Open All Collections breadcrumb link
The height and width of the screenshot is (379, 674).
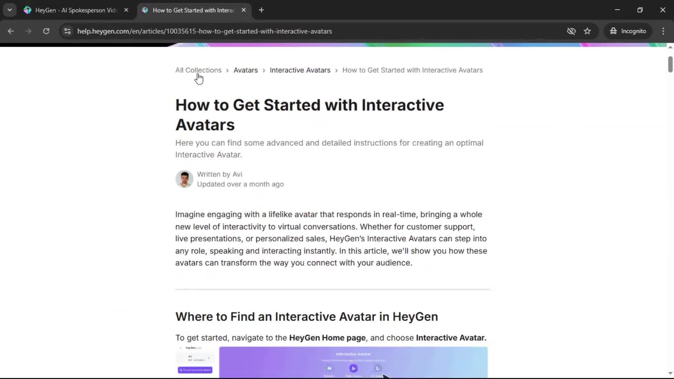(x=198, y=70)
